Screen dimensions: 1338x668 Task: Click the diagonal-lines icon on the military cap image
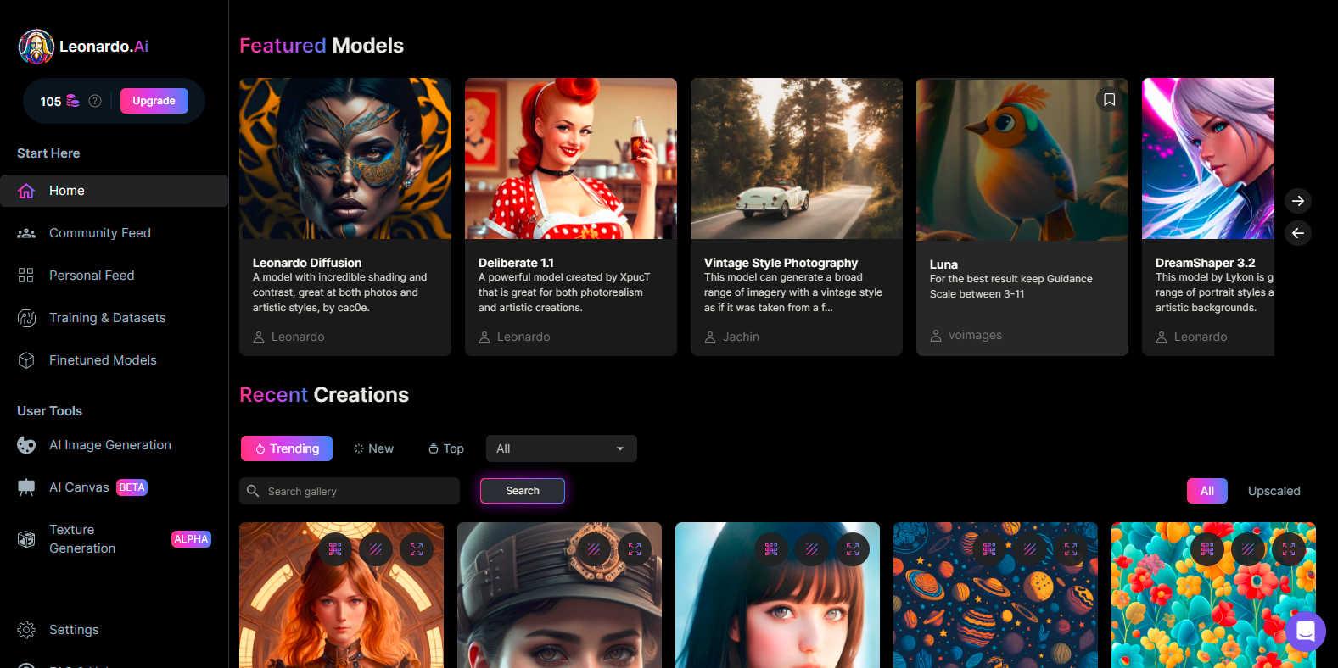[594, 549]
